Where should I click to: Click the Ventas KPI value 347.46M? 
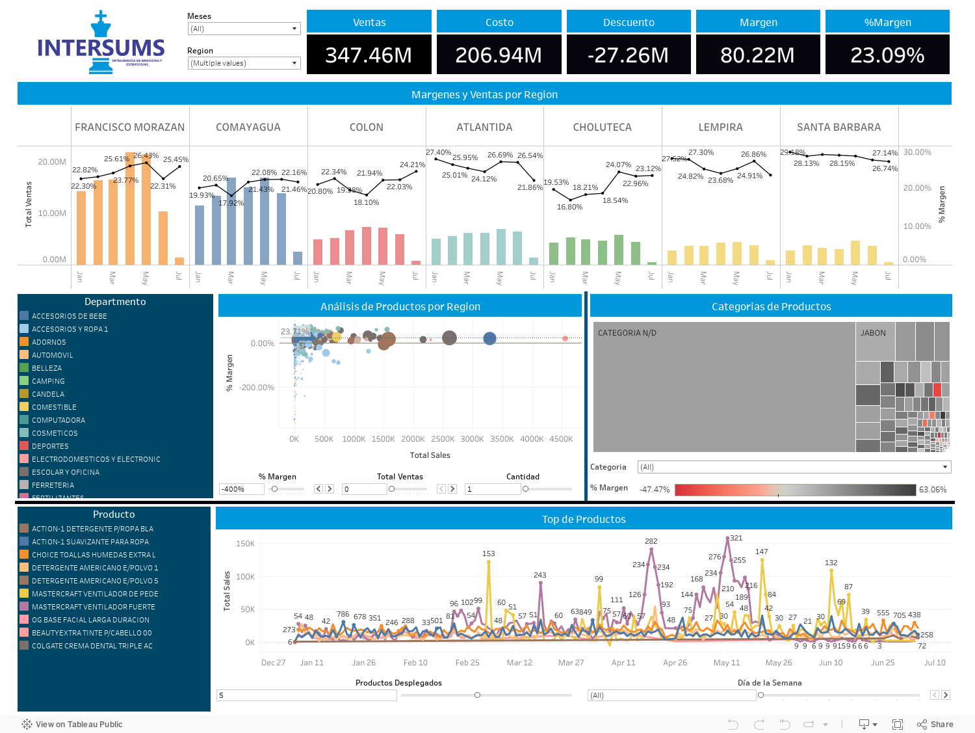[369, 55]
